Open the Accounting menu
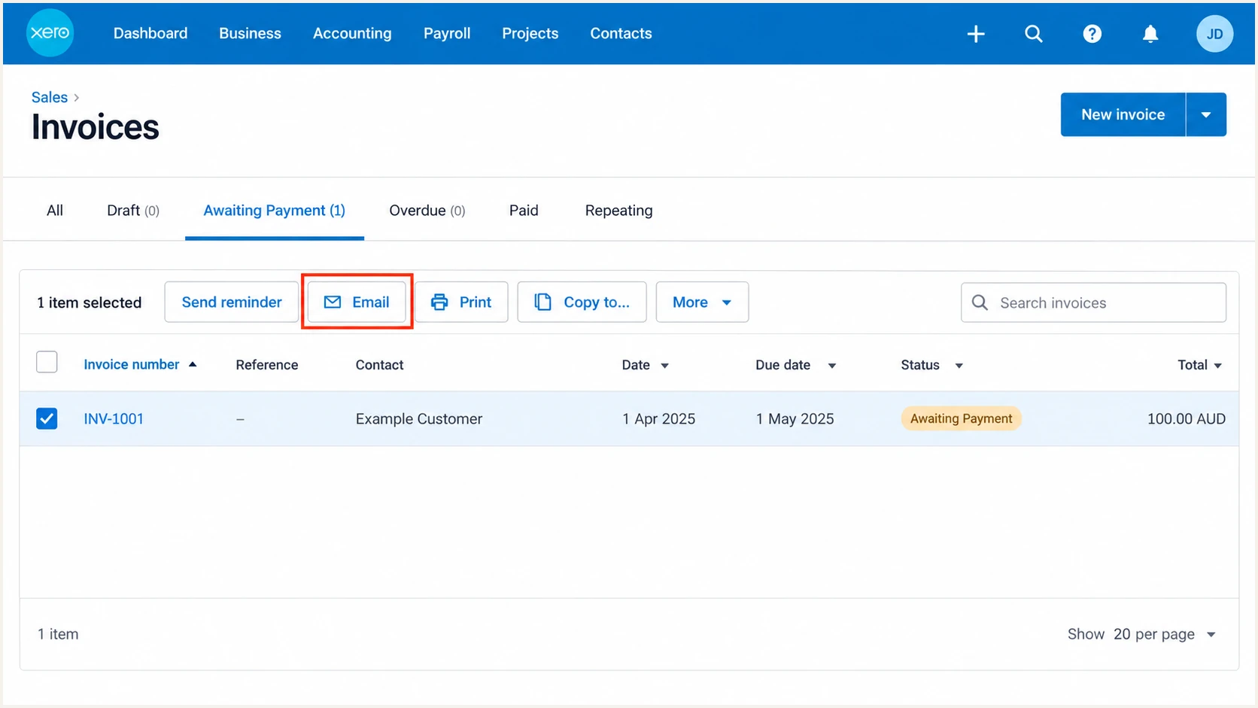 [352, 33]
